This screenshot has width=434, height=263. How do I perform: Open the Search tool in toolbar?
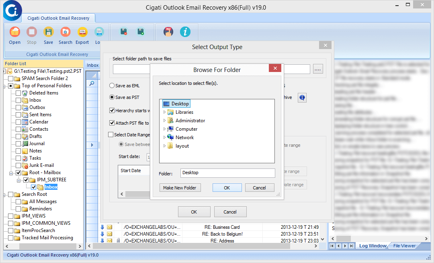[x=66, y=32]
